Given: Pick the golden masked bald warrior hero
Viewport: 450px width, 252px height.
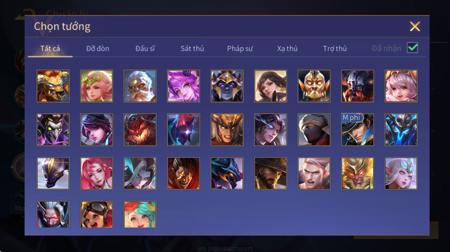Looking at the screenshot, I should 314,86.
